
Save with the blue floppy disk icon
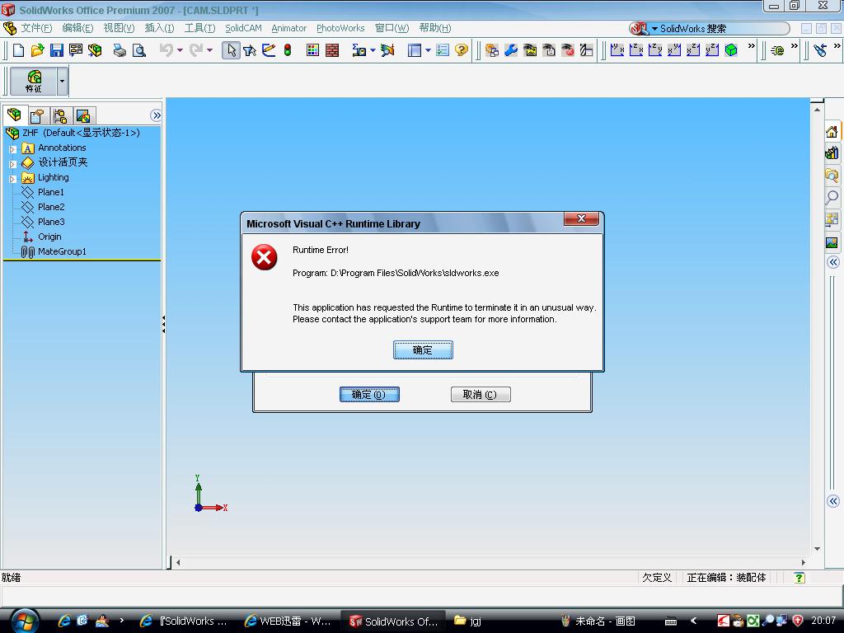57,50
